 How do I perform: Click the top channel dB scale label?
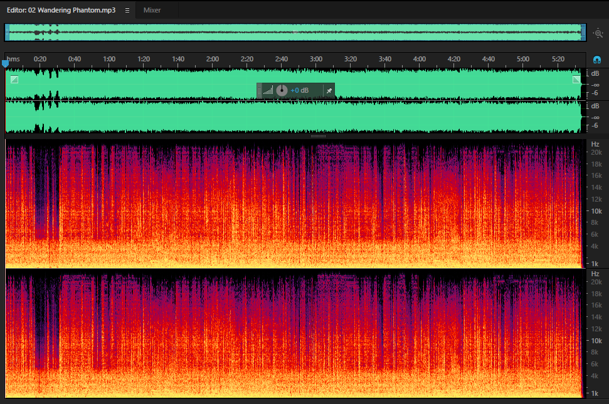(595, 74)
